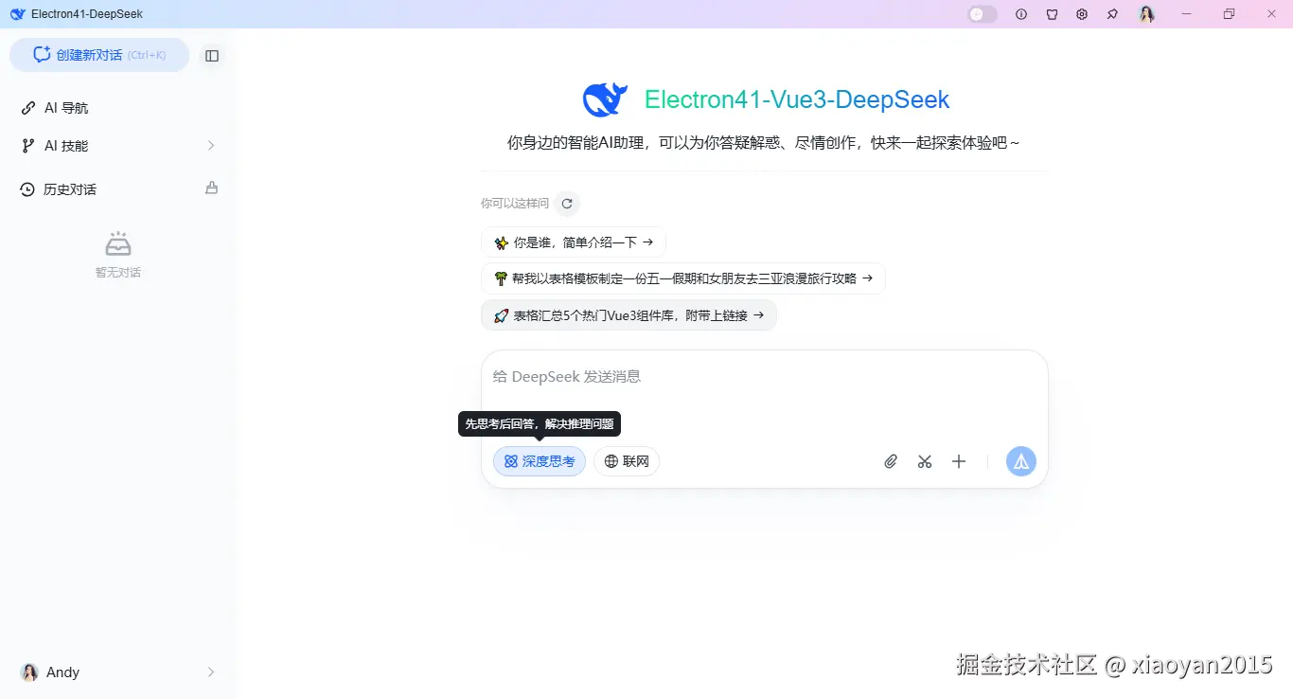The width and height of the screenshot is (1293, 699).
Task: Click the pin icon in the title bar
Action: [x=1112, y=13]
